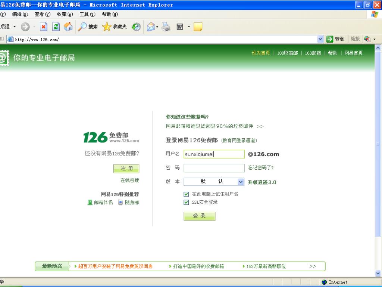Click the yellow note toolbar icon
The image size is (382, 287).
point(198,27)
